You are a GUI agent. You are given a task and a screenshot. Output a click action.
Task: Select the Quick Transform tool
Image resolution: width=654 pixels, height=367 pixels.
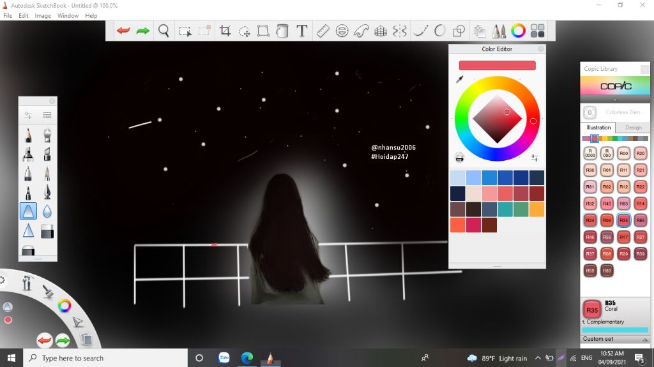tap(244, 31)
